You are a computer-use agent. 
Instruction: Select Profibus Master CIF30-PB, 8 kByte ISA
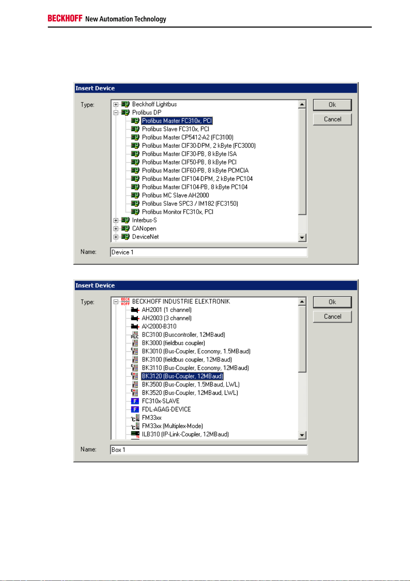(189, 154)
